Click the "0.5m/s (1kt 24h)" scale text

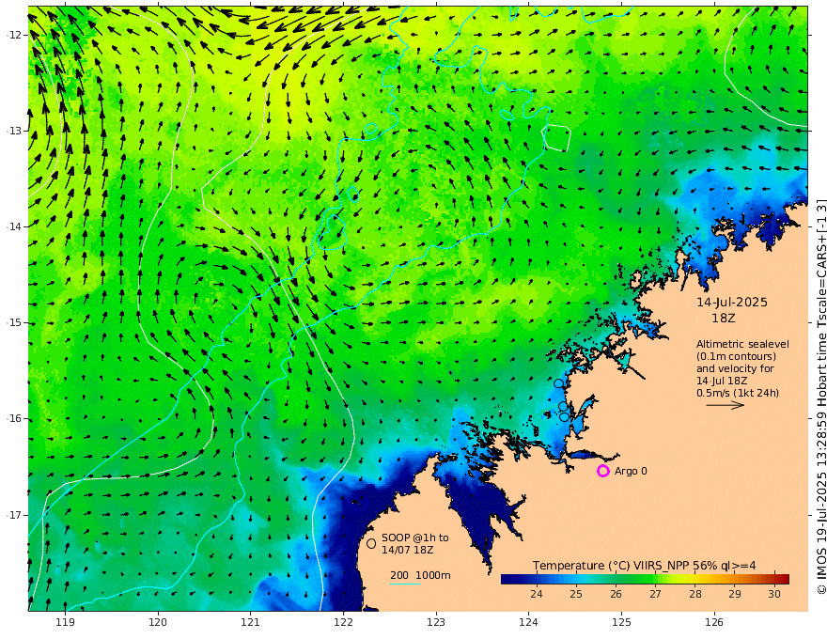738,393
